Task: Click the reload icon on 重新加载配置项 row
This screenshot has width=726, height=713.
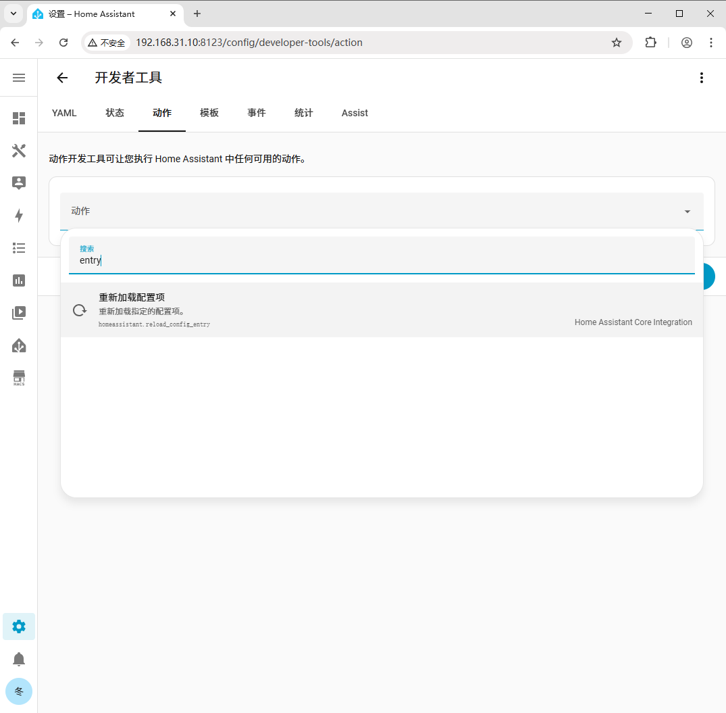Action: [x=80, y=310]
